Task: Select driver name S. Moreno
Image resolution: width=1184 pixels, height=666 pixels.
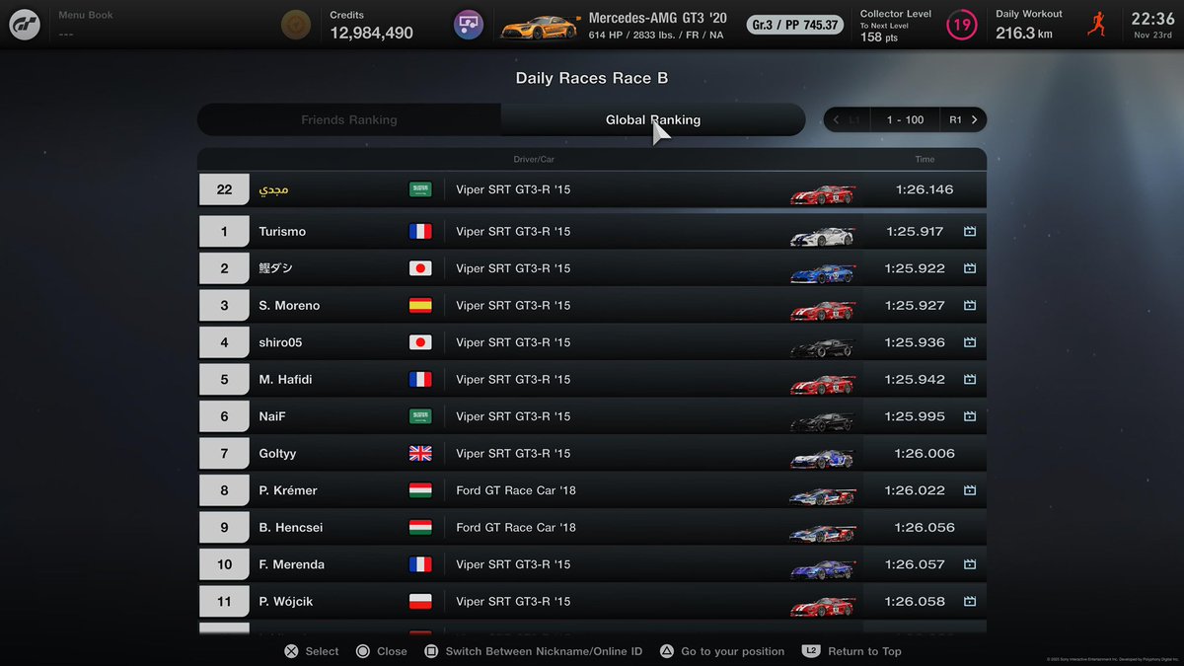Action: point(289,306)
